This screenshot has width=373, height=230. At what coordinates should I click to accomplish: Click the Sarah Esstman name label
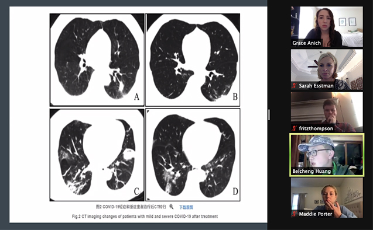(x=316, y=86)
